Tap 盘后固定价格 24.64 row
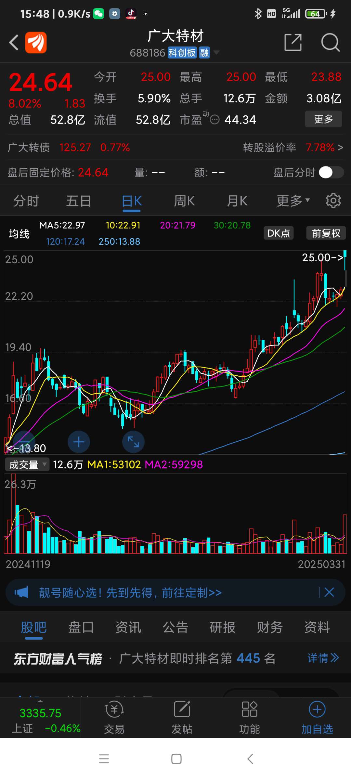 (x=58, y=172)
